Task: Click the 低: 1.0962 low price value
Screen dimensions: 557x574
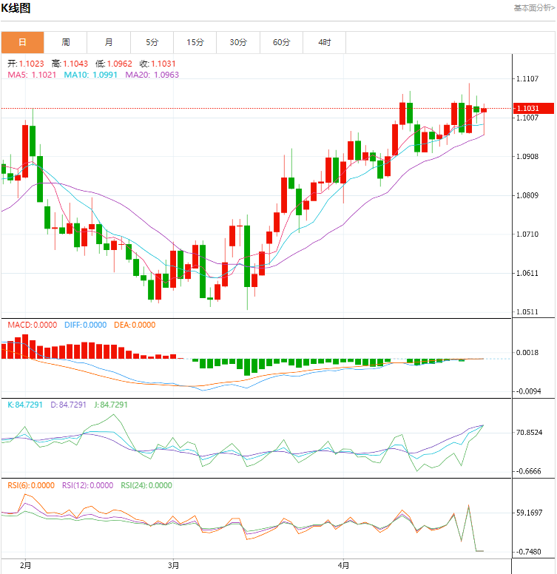Action: (x=113, y=64)
